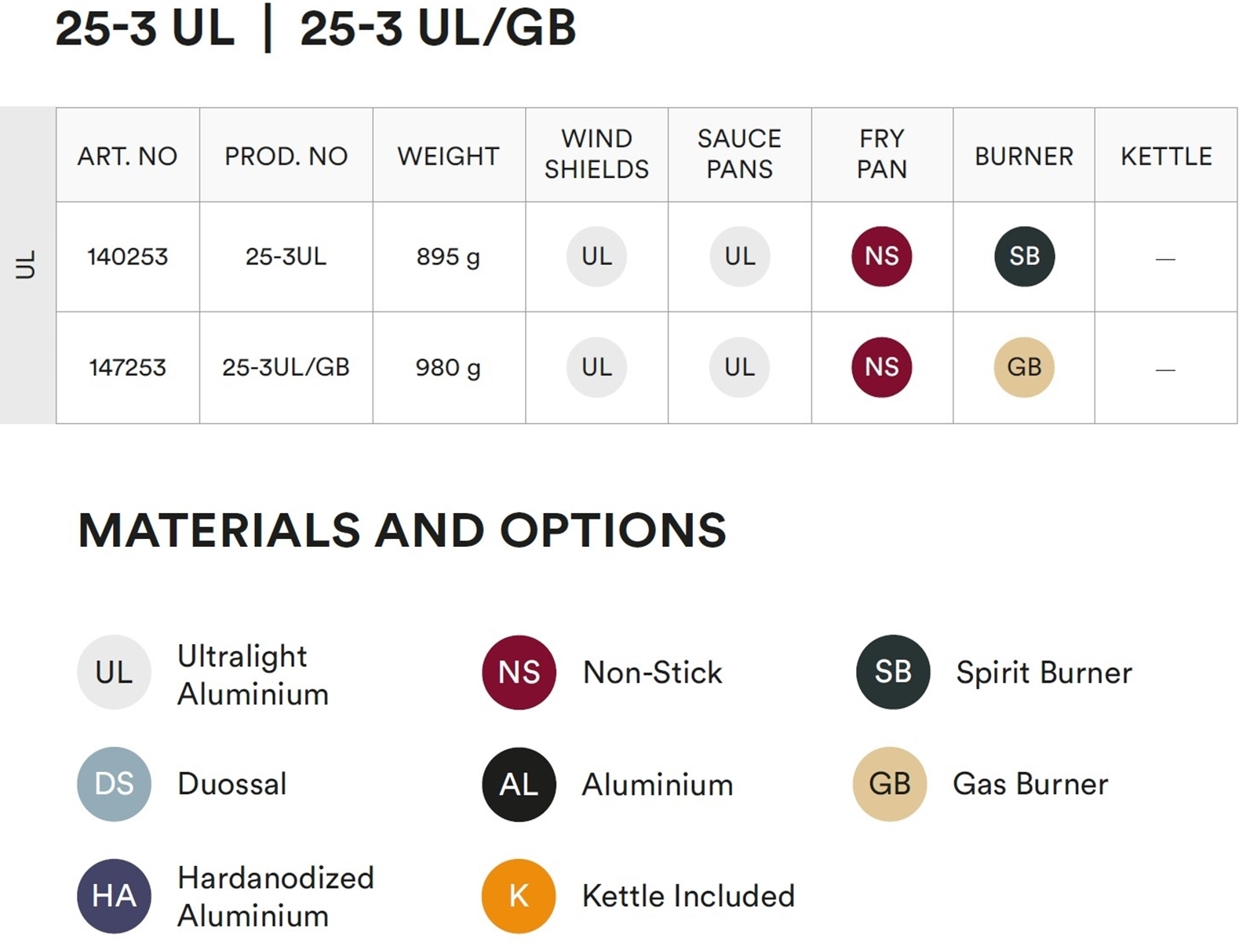Click the BURNER column header
1239x943 pixels.
tap(1024, 156)
